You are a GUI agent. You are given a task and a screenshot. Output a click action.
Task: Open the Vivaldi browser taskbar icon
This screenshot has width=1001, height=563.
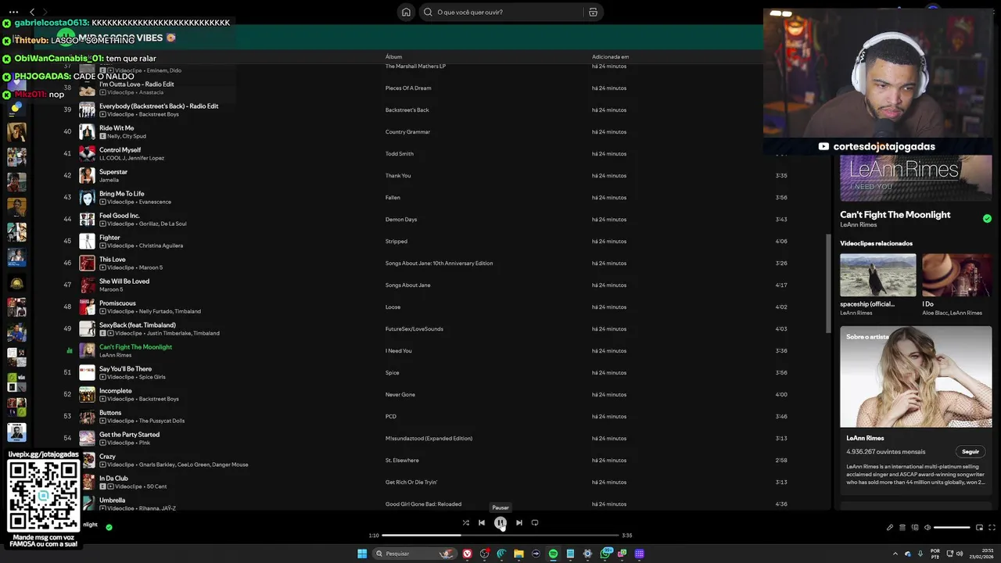[x=467, y=554]
